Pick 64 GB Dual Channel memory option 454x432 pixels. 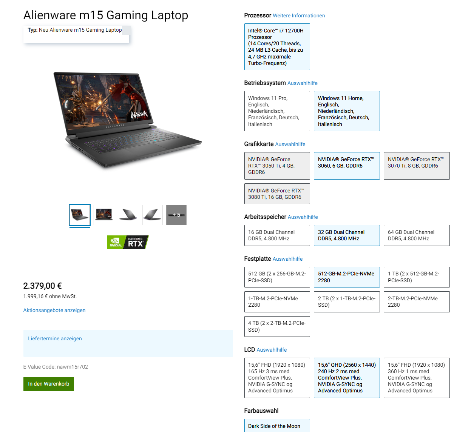coord(417,235)
